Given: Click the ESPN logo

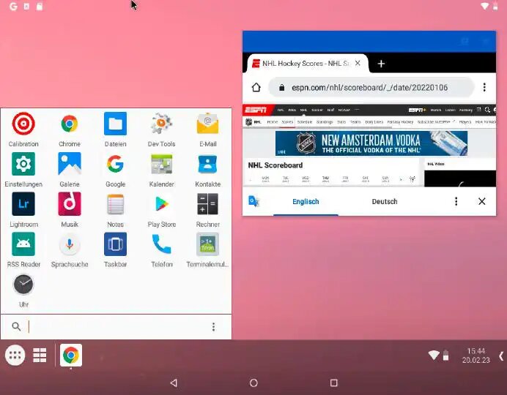Looking at the screenshot, I should point(256,110).
